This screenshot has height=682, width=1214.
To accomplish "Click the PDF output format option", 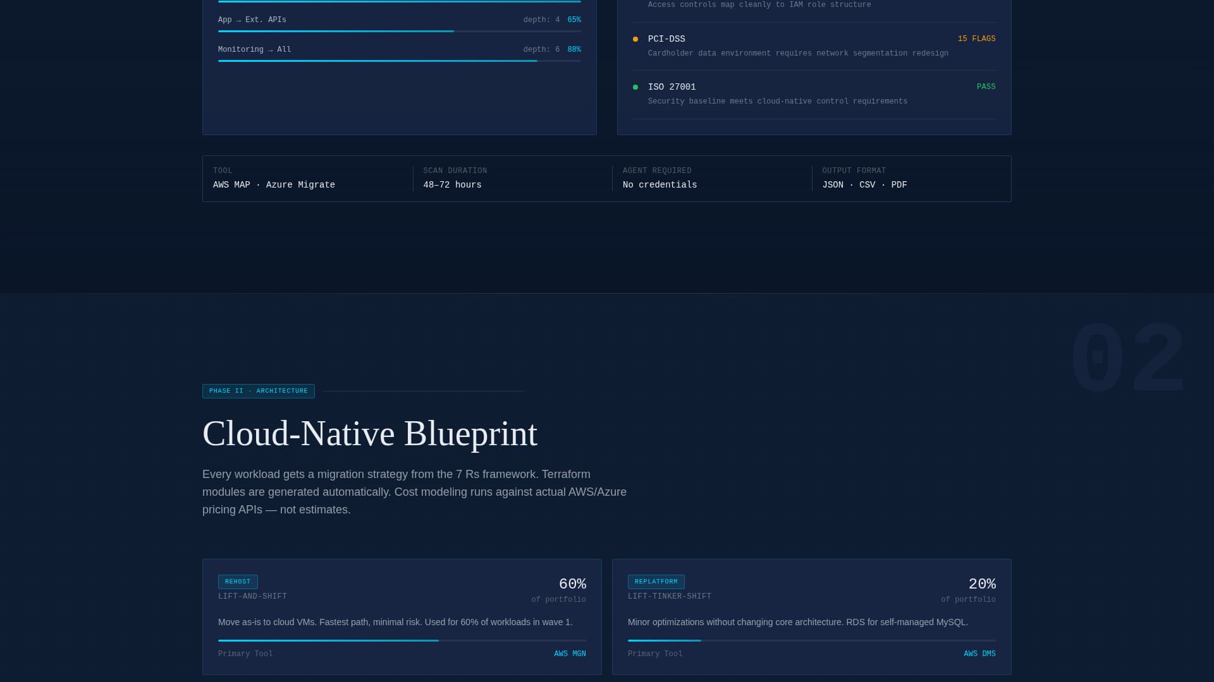I will pyautogui.click(x=898, y=184).
